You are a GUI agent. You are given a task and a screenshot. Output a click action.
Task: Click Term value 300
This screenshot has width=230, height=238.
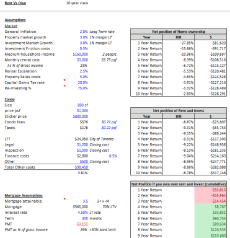85,218
